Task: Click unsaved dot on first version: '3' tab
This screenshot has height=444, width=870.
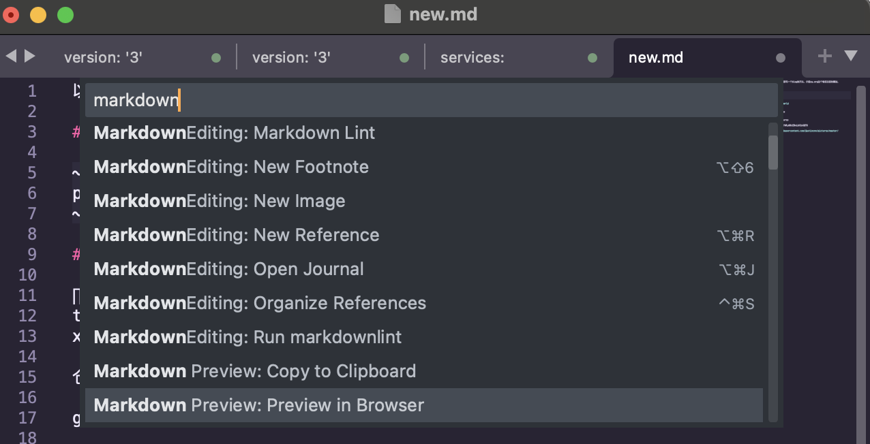Action: coord(216,58)
